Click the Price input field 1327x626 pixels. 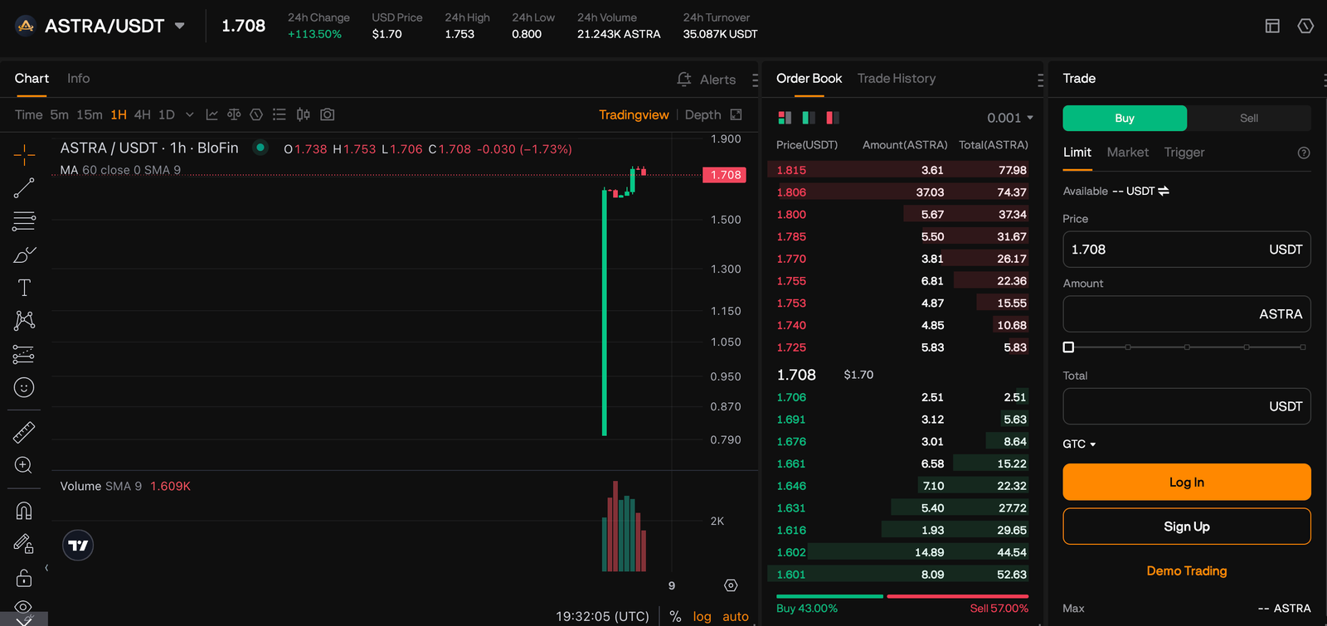point(1161,250)
